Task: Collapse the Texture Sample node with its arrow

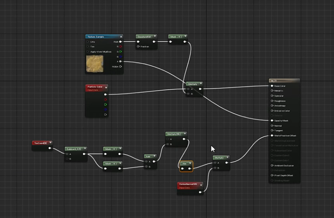Action: tap(121, 37)
